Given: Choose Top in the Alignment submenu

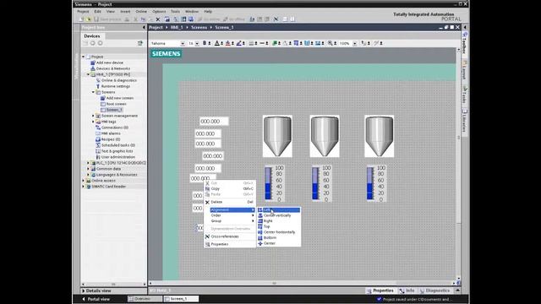Looking at the screenshot, I should tap(278, 226).
